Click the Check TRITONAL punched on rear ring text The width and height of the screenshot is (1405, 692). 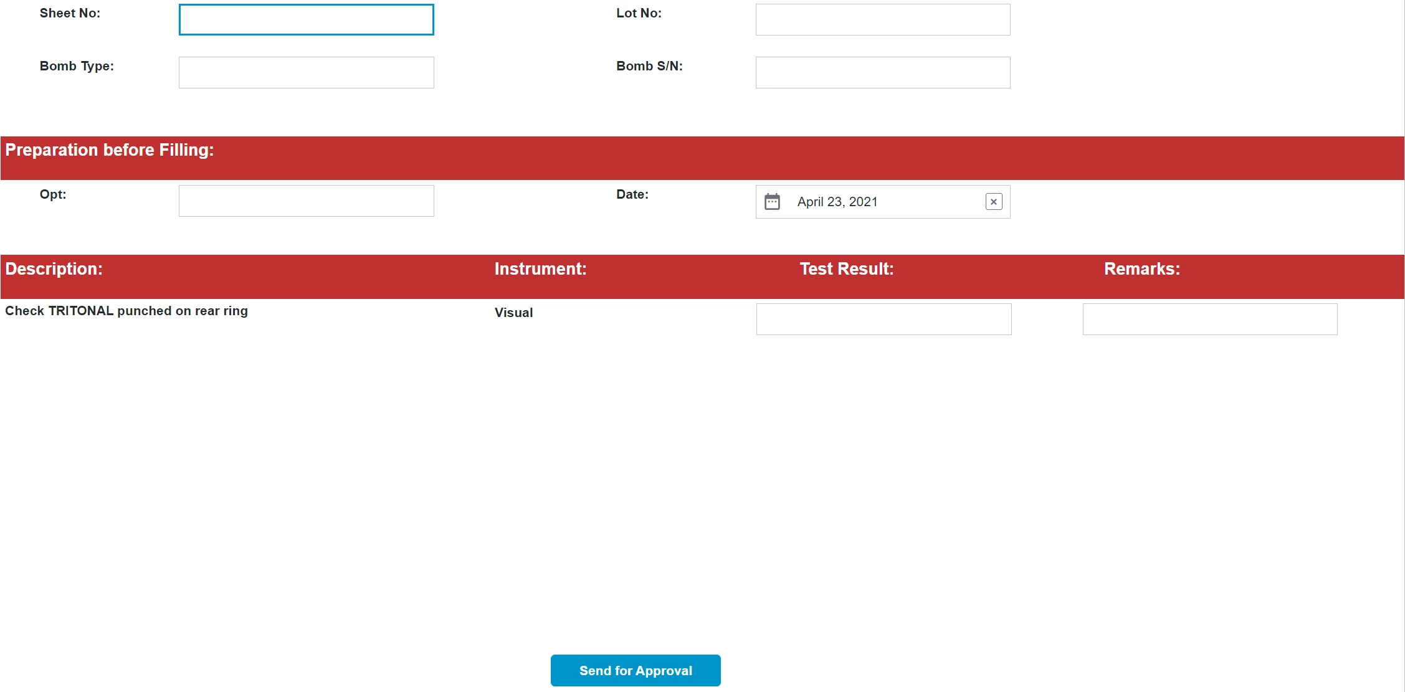click(126, 311)
